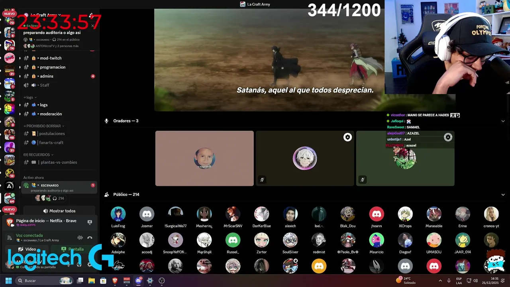Show hidden system tray icons chevron
Image resolution: width=510 pixels, height=287 pixels.
(440, 281)
